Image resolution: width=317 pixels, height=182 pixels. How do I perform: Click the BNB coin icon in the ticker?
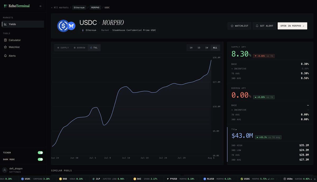(60, 179)
